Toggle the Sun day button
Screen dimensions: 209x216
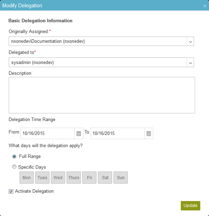tap(121, 178)
